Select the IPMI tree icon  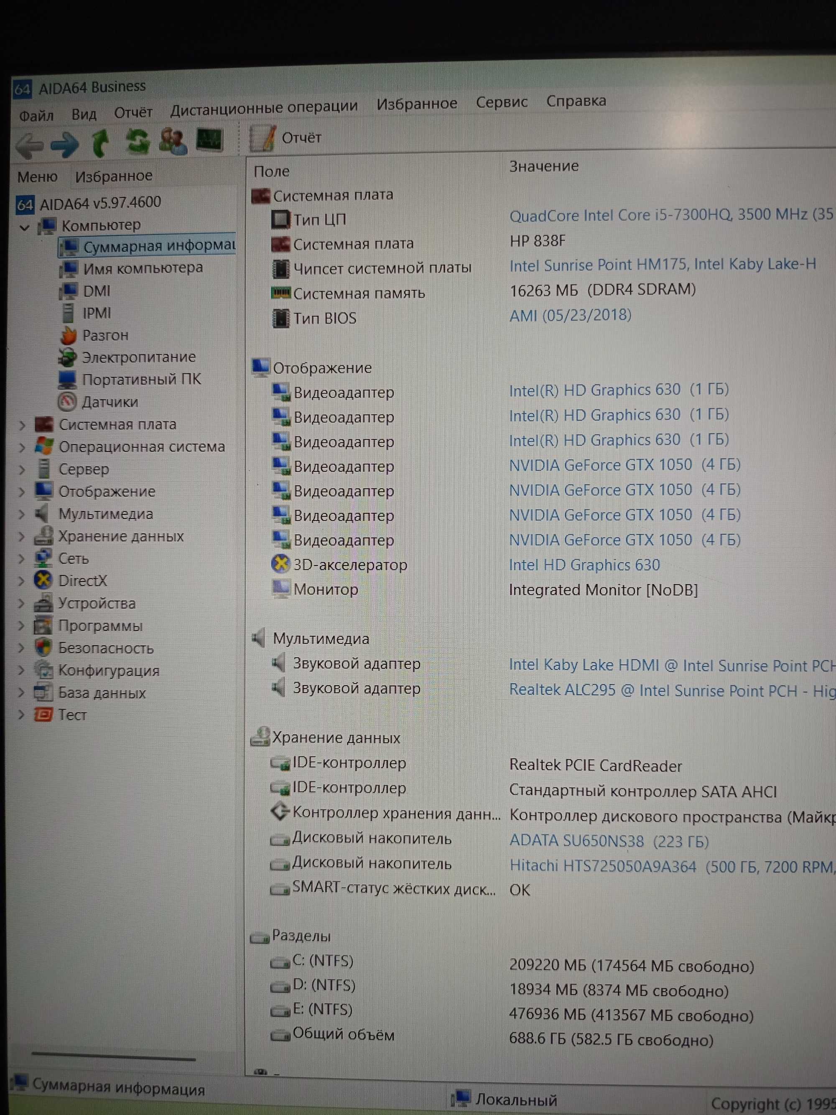coord(68,313)
